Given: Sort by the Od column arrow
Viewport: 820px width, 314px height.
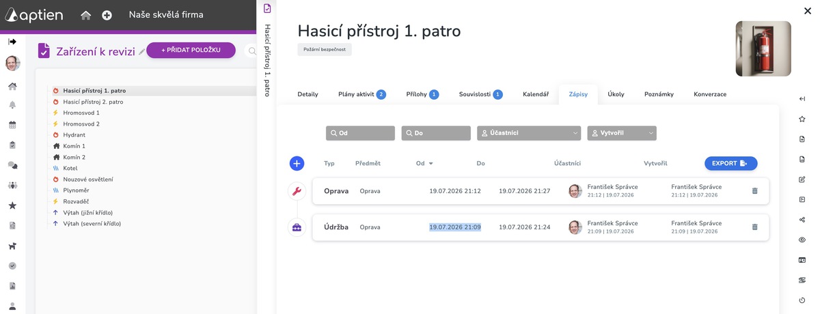Looking at the screenshot, I should click(x=430, y=164).
